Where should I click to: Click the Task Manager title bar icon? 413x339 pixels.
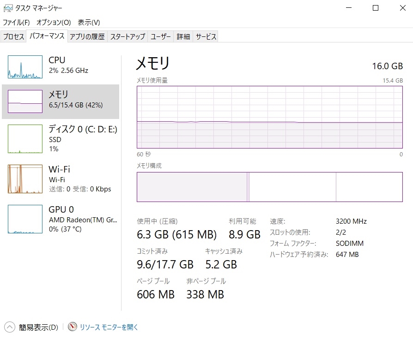pyautogui.click(x=8, y=8)
